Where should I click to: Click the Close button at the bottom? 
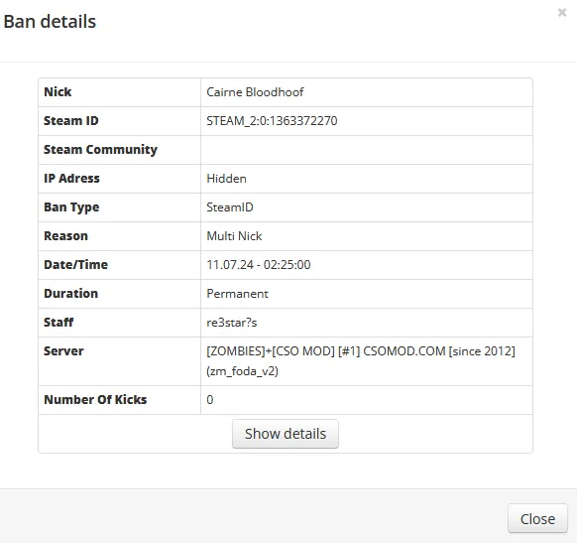537,519
